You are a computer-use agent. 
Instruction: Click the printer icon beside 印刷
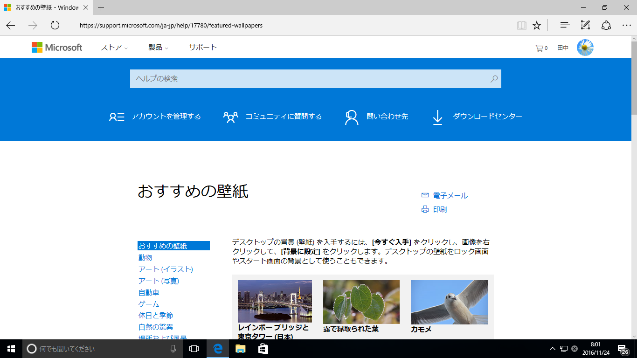pos(424,209)
